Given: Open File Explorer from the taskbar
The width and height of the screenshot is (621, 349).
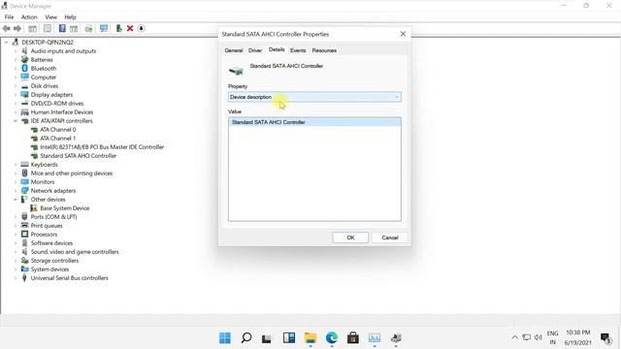Looking at the screenshot, I should [x=310, y=338].
